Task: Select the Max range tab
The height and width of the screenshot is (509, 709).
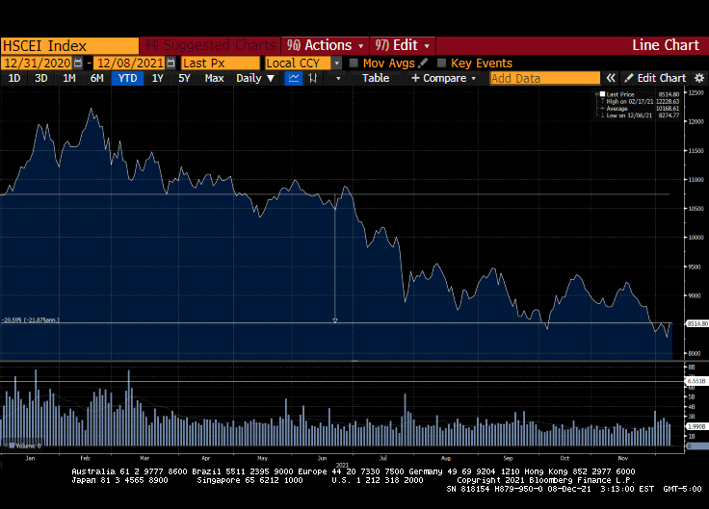Action: [214, 78]
